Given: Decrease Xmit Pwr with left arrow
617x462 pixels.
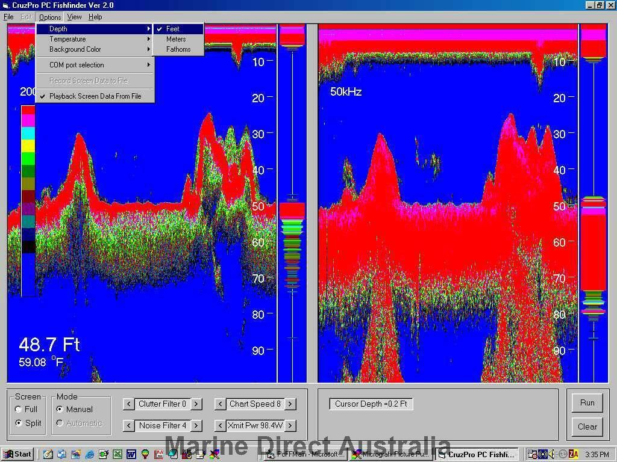Looking at the screenshot, I should [x=220, y=425].
